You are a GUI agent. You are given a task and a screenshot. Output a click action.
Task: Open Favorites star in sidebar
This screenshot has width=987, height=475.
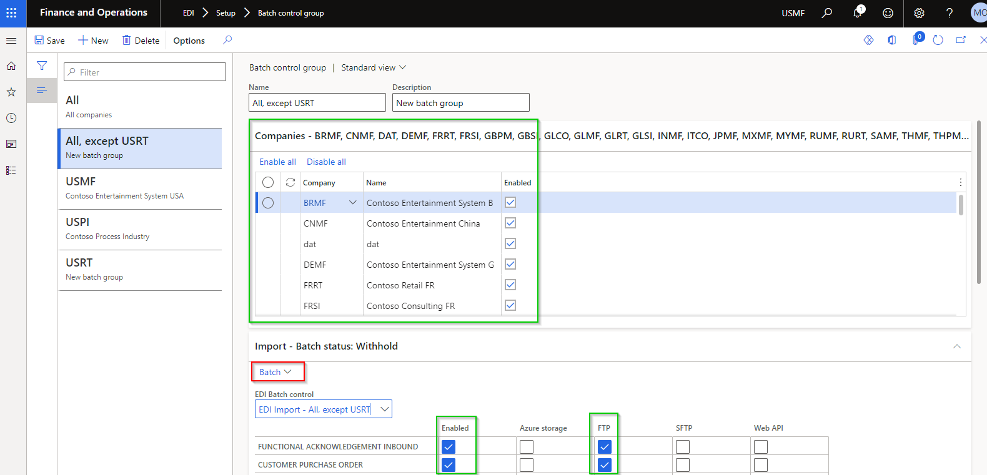tap(11, 92)
